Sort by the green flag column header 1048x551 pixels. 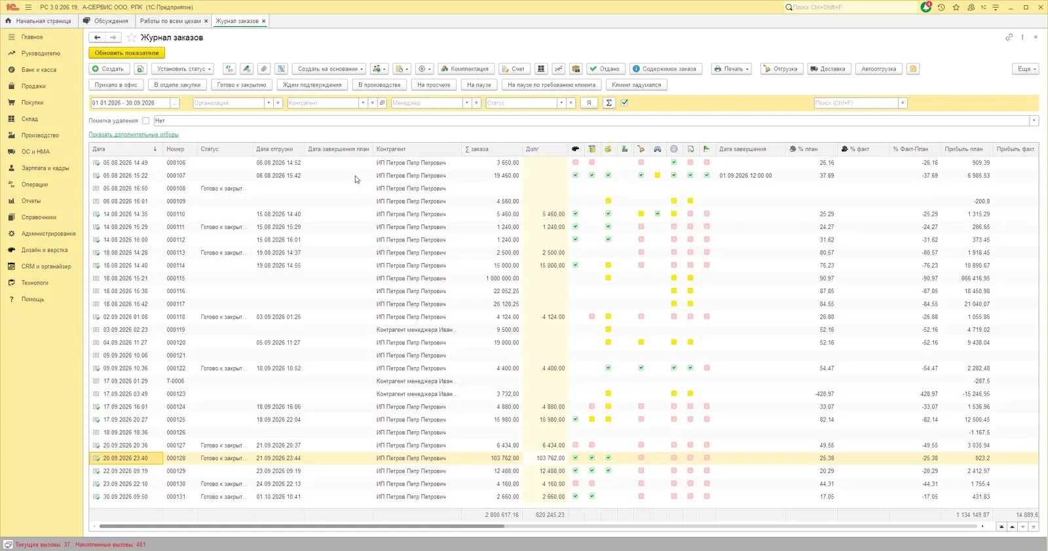(707, 149)
